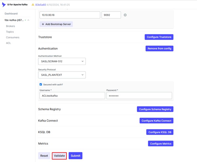Remove the 10.10.90.18 bootstrap server entry

coord(125,15)
